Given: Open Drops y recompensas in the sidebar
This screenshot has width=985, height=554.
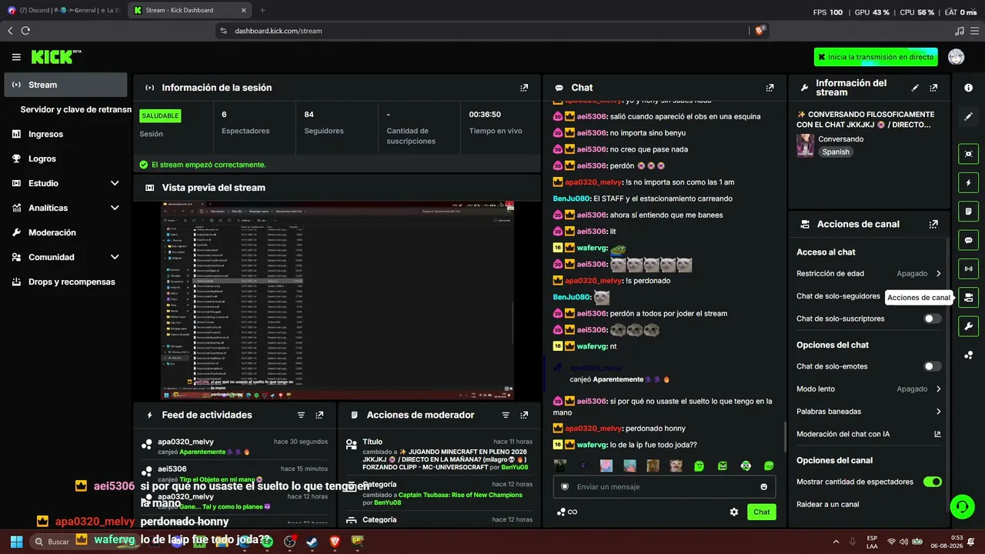Looking at the screenshot, I should 65,282.
